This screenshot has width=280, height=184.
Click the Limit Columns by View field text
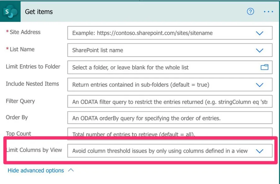tap(160, 151)
